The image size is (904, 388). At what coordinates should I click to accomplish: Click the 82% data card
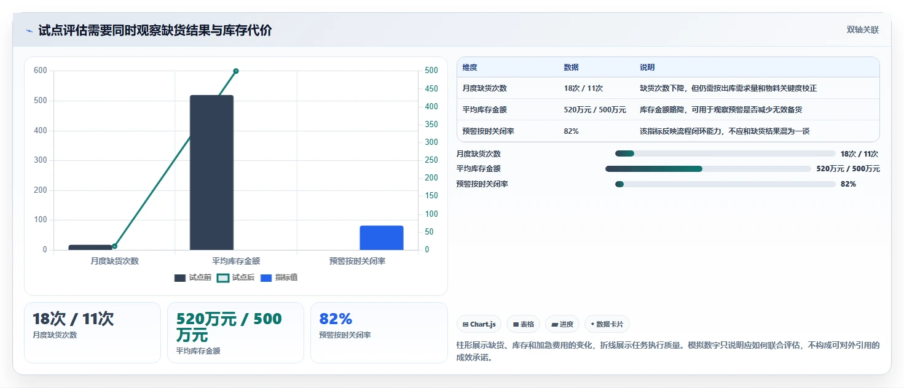tap(379, 333)
